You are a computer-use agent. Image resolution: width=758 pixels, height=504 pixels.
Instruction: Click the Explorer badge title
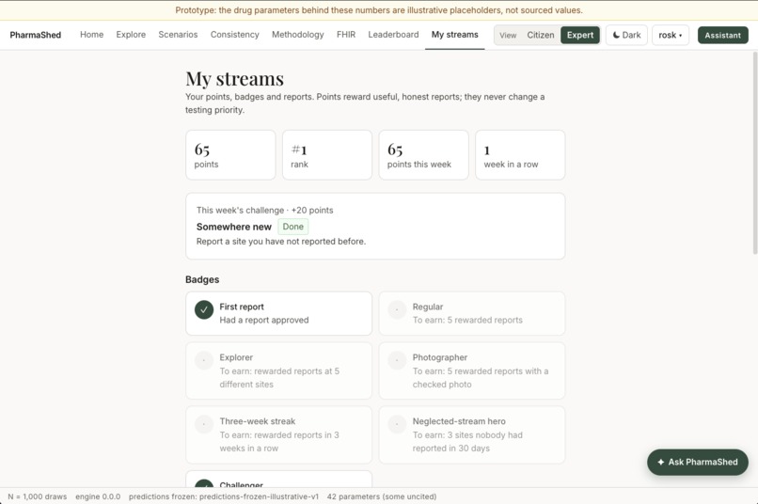(x=236, y=357)
